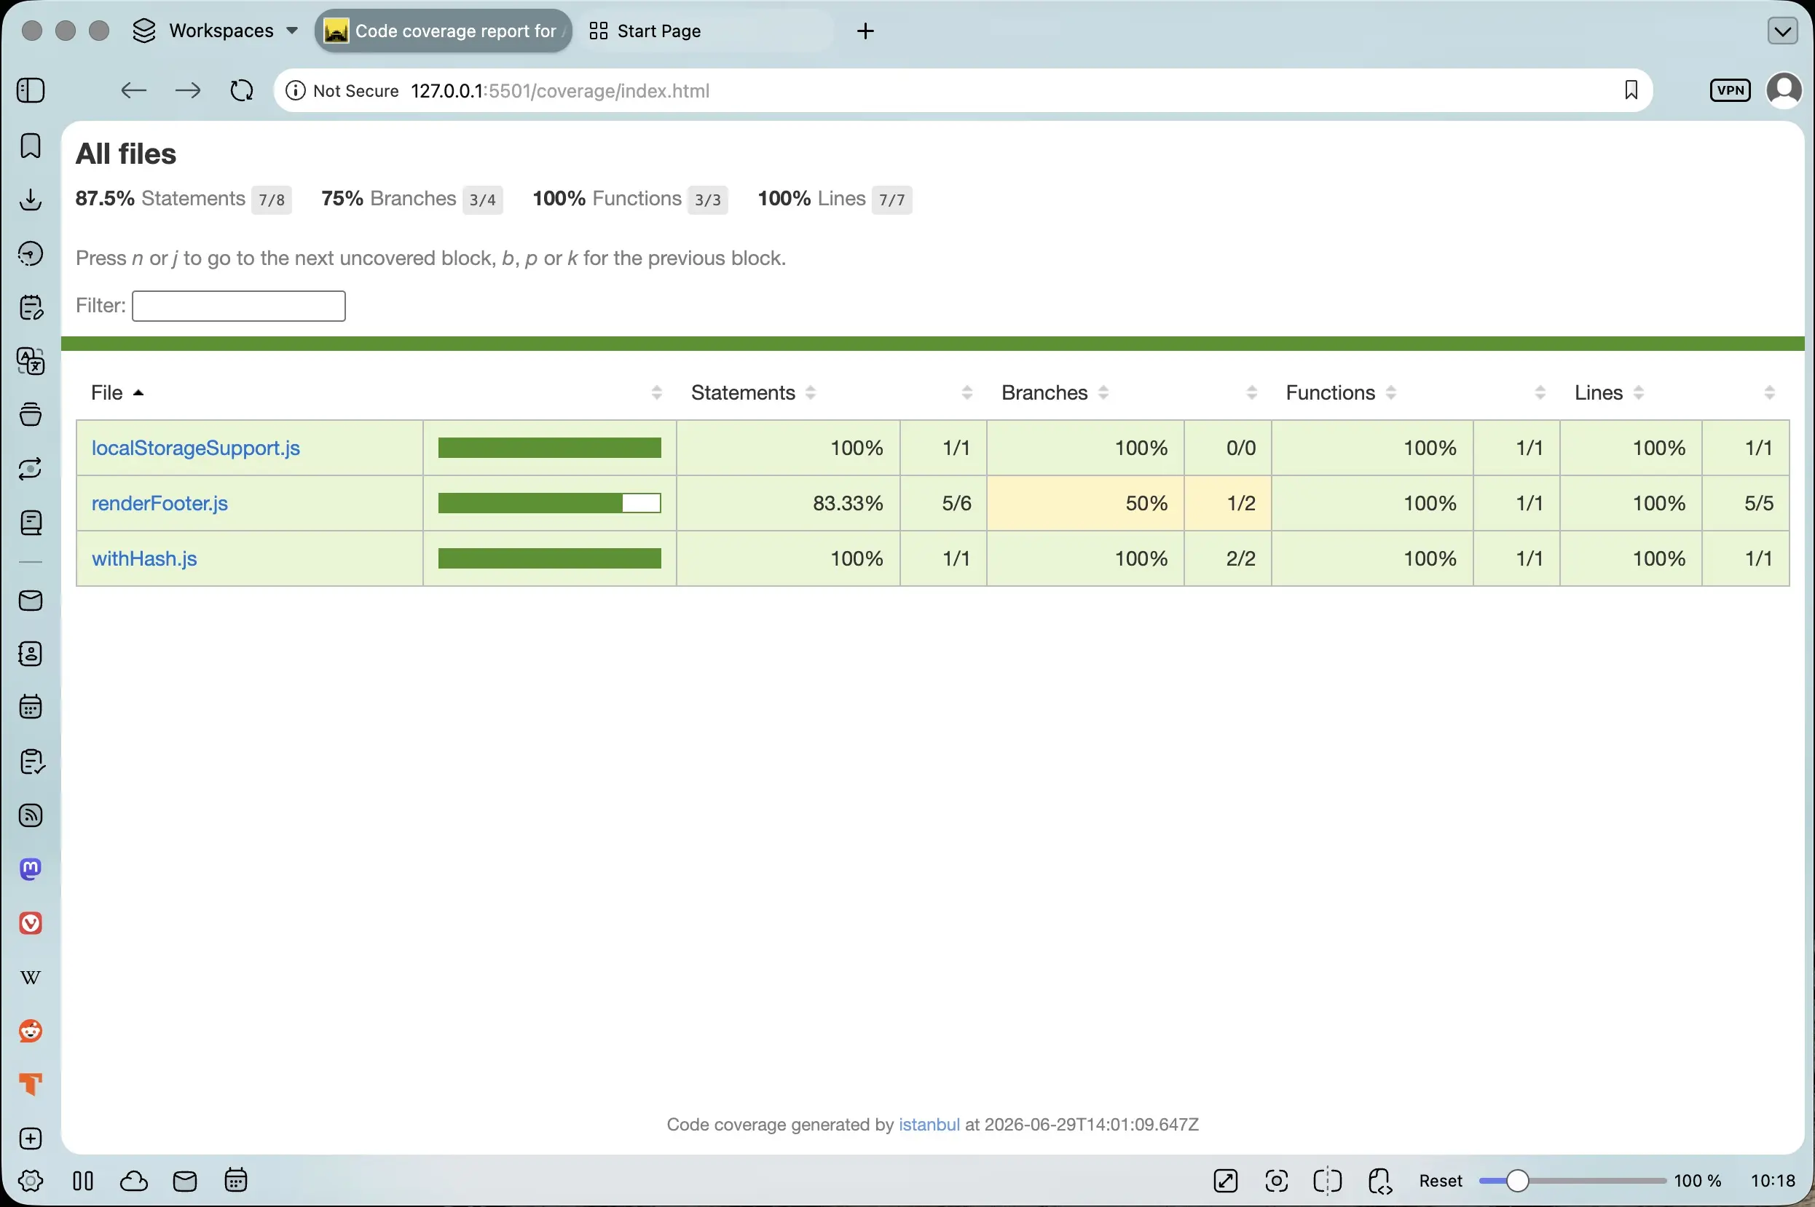Open the History panel in sidebar
The height and width of the screenshot is (1207, 1815).
(x=31, y=253)
